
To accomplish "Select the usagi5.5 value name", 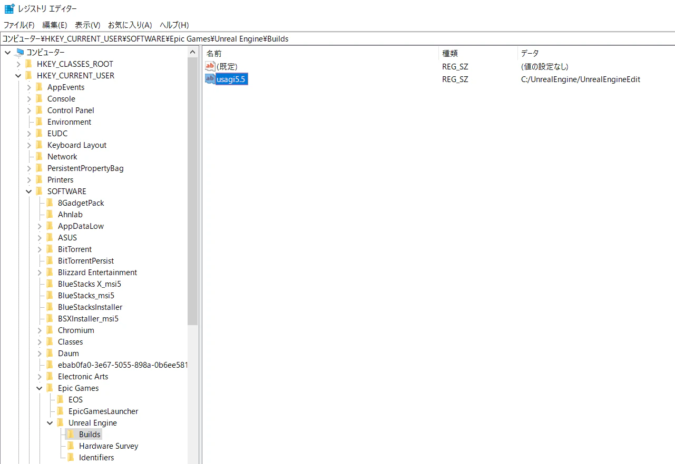I will point(232,79).
